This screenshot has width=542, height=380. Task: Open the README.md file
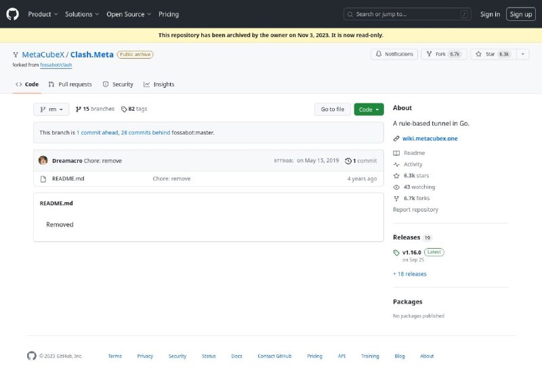click(x=68, y=179)
